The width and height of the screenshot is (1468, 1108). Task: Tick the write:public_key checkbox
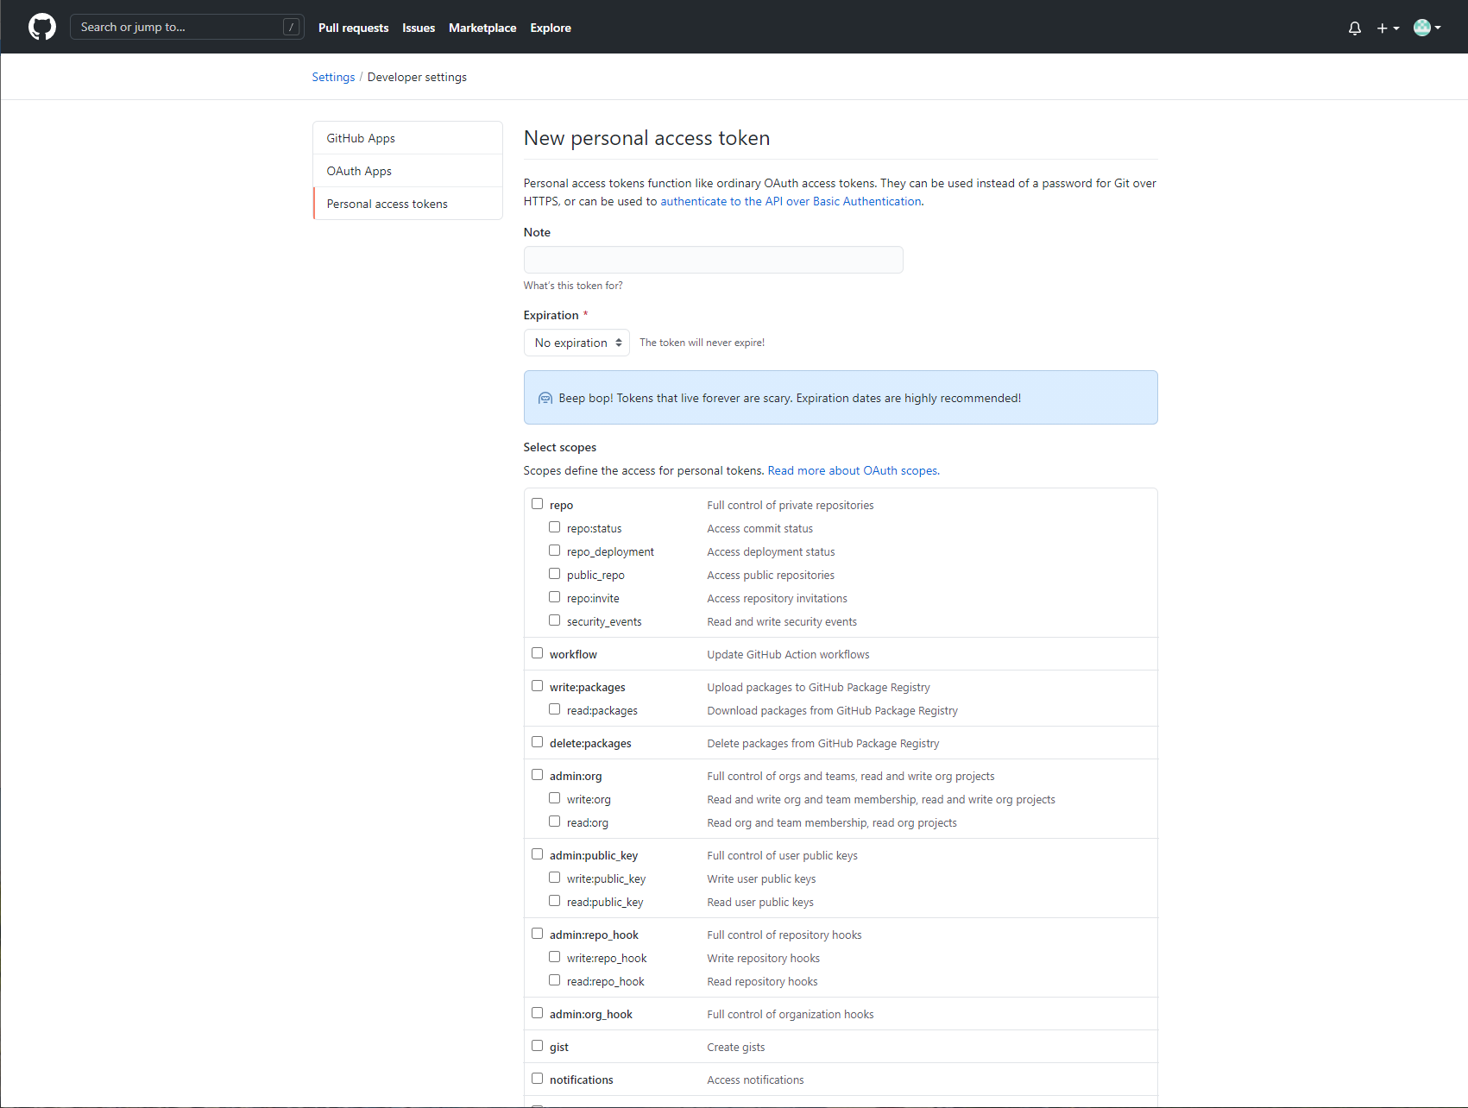point(555,878)
